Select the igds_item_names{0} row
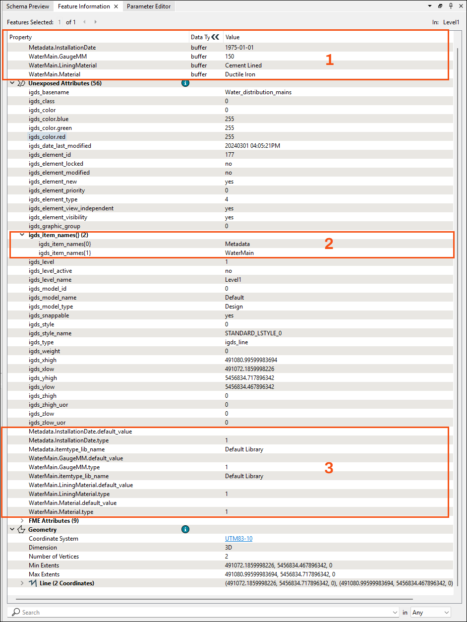 pyautogui.click(x=230, y=244)
